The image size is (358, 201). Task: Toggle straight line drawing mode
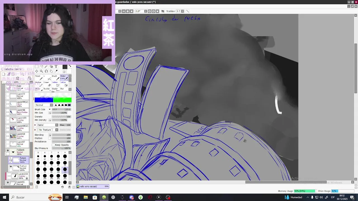pos(188,11)
